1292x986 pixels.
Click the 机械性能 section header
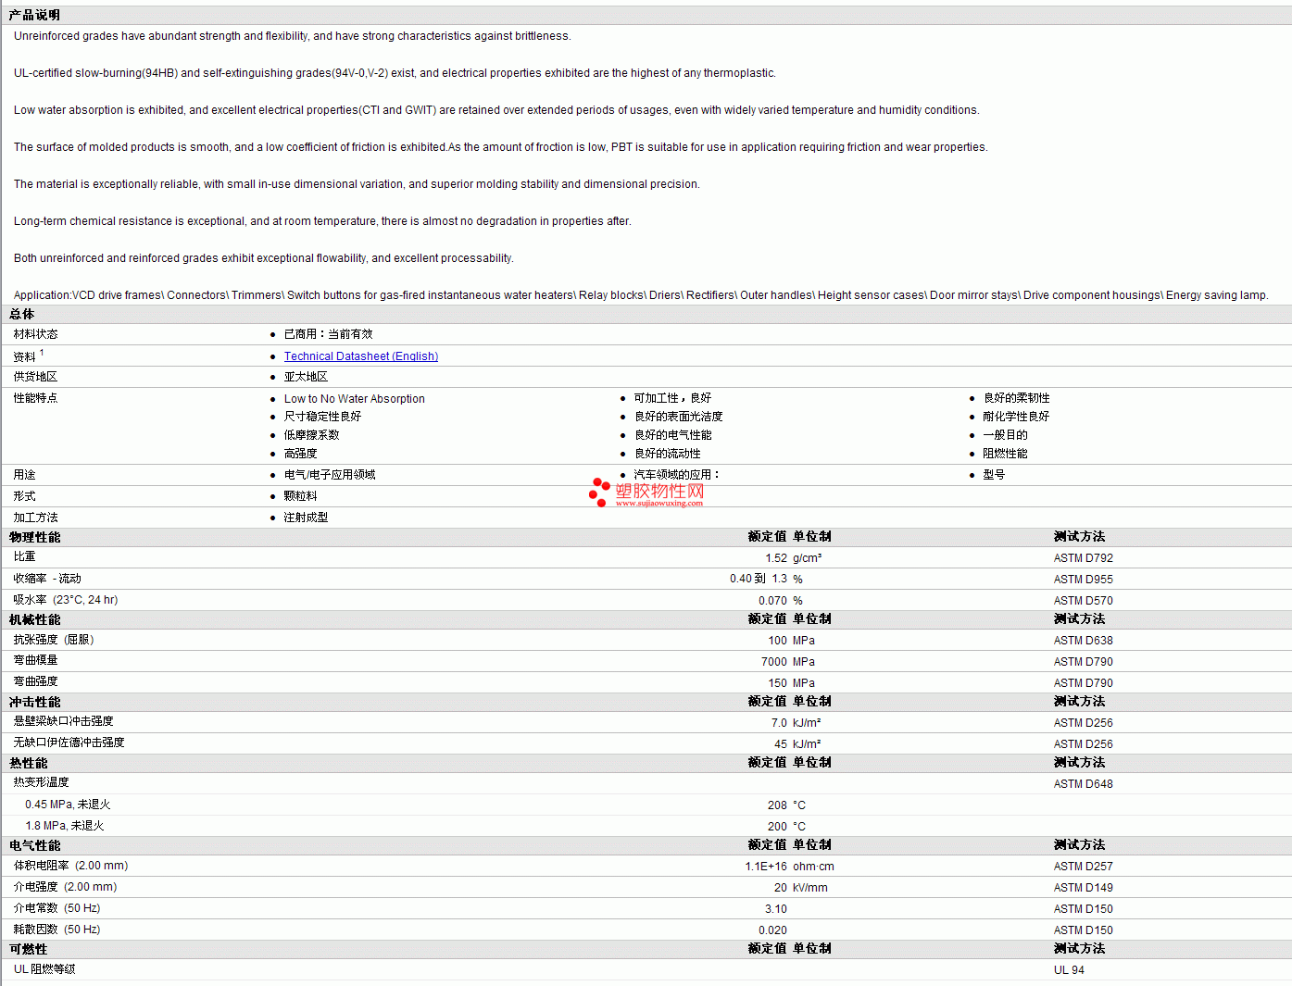click(x=34, y=619)
